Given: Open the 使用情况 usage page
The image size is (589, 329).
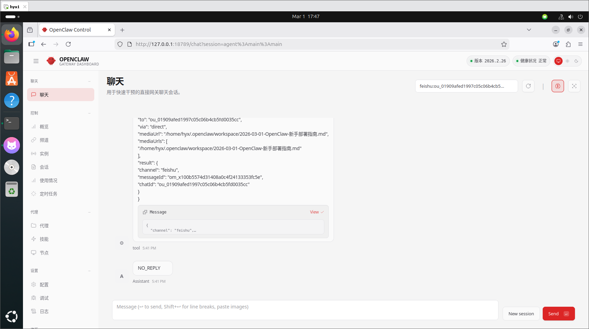Looking at the screenshot, I should point(61,180).
